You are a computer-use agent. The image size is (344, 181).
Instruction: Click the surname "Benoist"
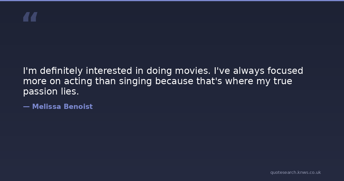pyautogui.click(x=78, y=107)
